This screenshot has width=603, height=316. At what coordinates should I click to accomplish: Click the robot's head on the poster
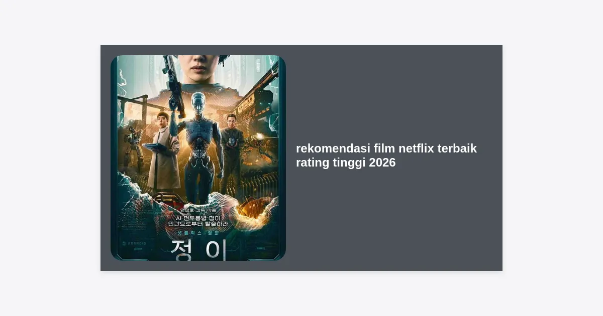198,103
